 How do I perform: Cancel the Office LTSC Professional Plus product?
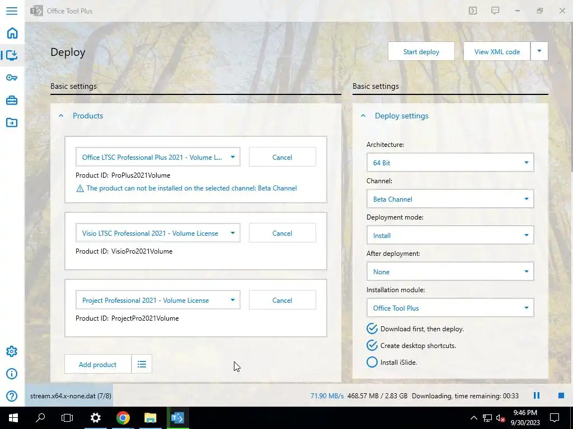[282, 157]
